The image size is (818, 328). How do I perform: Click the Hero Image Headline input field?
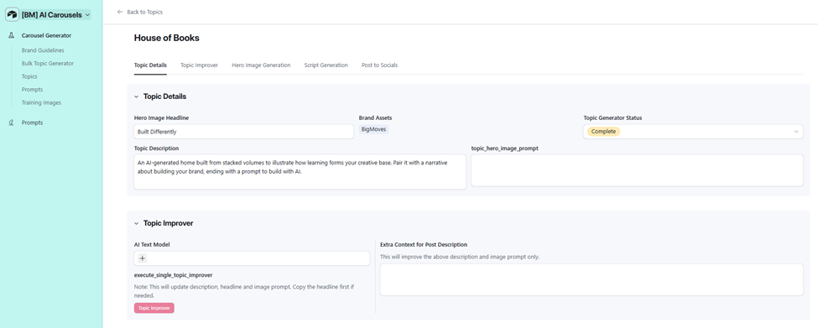(x=243, y=132)
